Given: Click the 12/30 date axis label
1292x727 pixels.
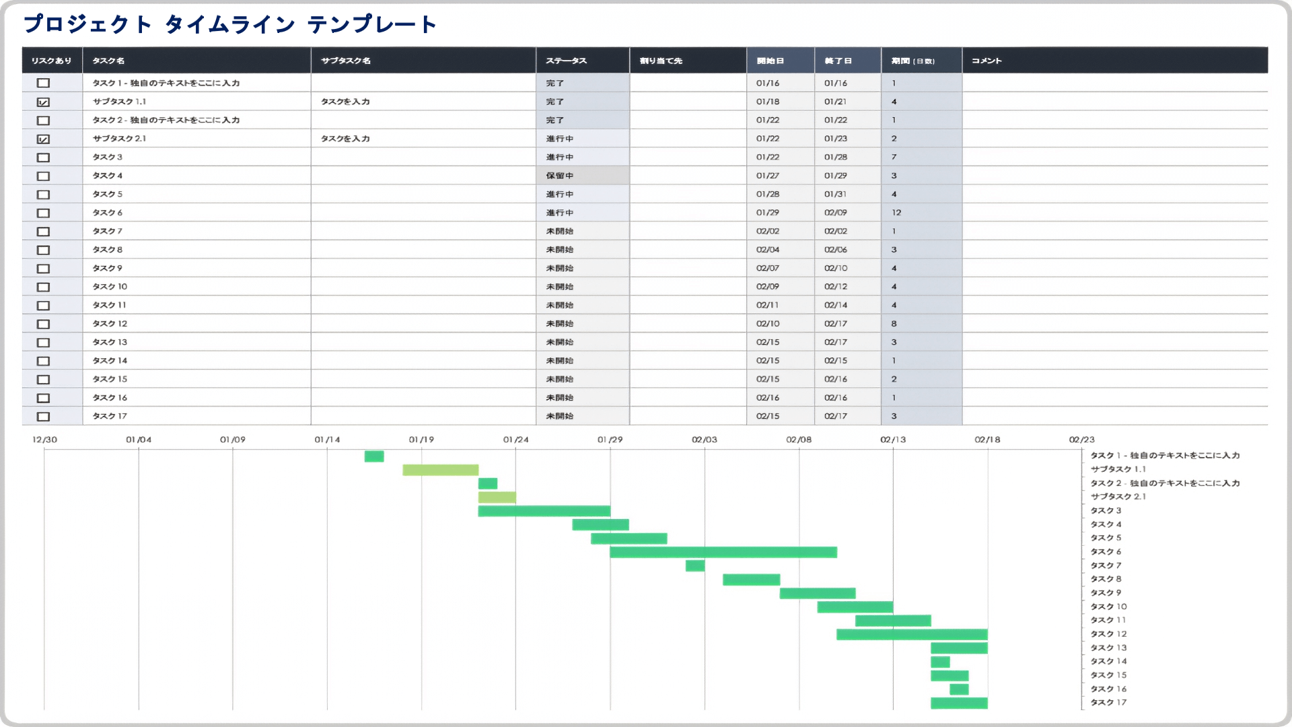Looking at the screenshot, I should coord(44,440).
